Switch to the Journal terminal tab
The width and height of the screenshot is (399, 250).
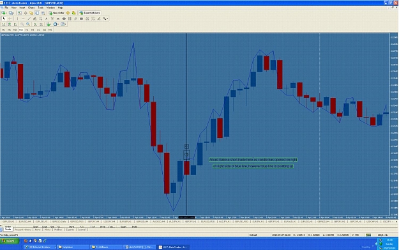point(82,230)
